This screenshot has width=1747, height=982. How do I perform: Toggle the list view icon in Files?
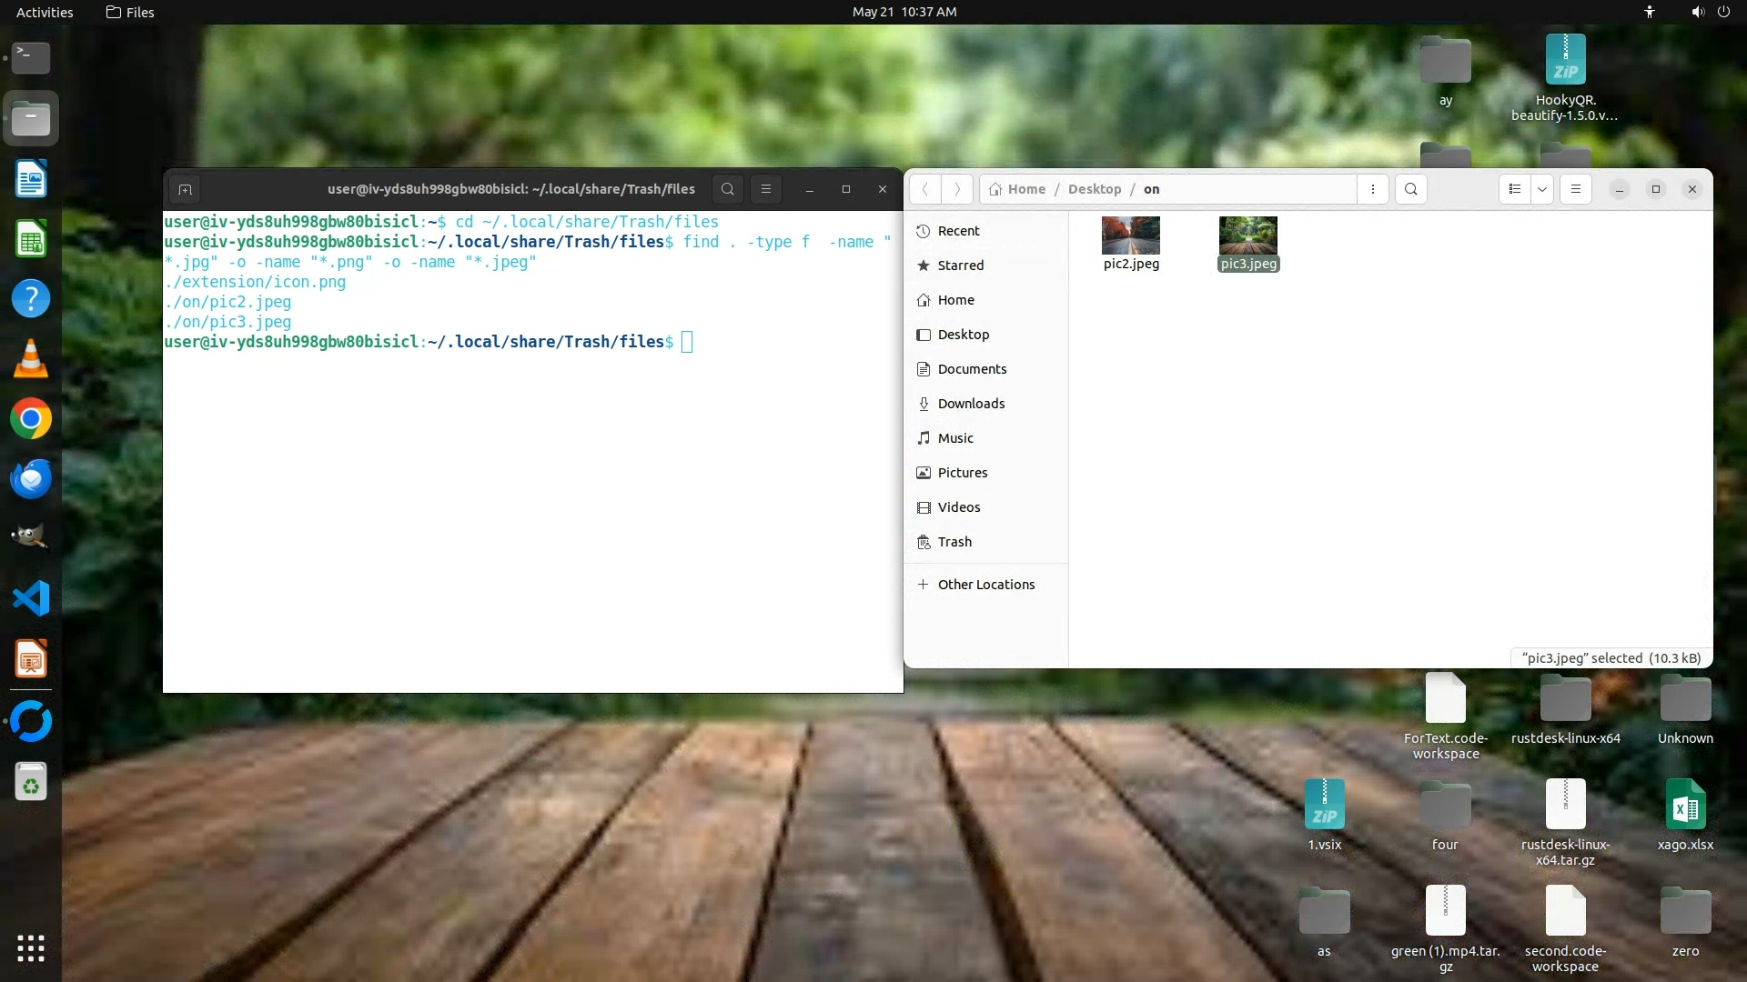1515,189
